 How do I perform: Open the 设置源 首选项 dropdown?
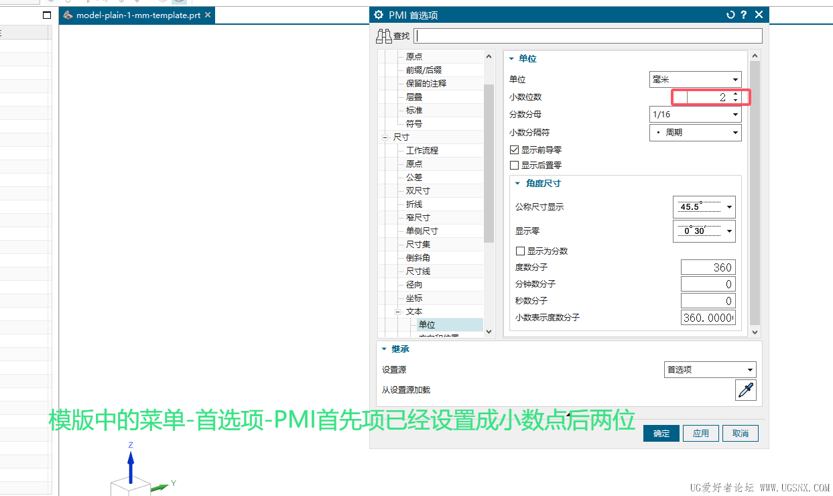click(710, 369)
